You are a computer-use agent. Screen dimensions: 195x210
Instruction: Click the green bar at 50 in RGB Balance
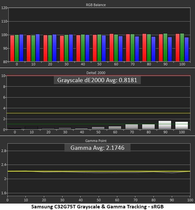pos(99,48)
